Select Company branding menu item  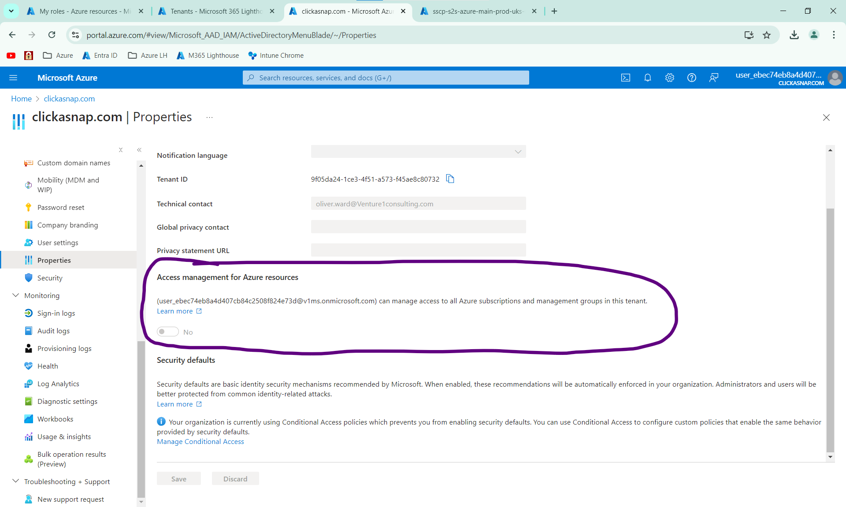tap(67, 225)
